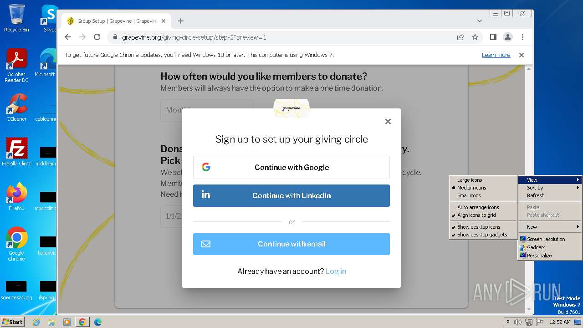Select Small icons view option
Screen dimensions: 583x328
(483, 195)
